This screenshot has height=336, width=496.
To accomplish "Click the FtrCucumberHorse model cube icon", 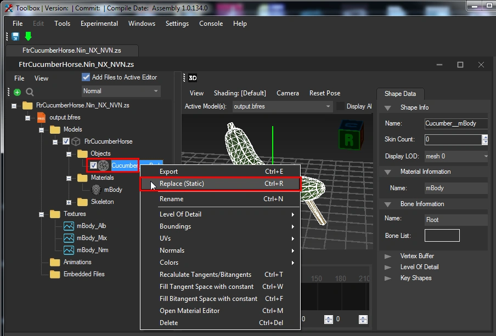I will [x=76, y=141].
